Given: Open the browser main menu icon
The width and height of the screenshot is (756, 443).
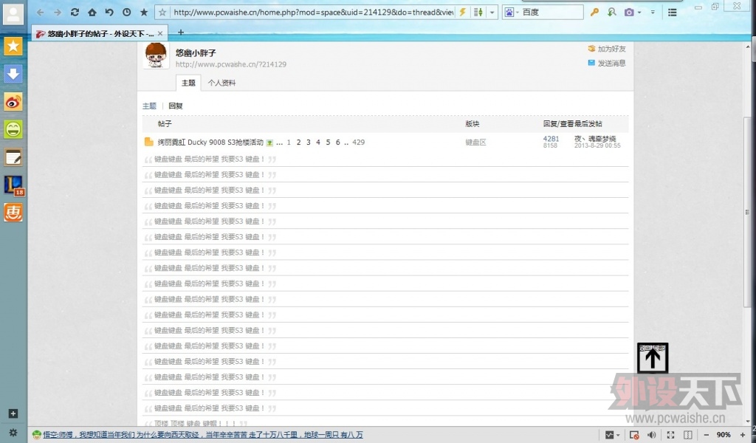Looking at the screenshot, I should click(x=672, y=13).
